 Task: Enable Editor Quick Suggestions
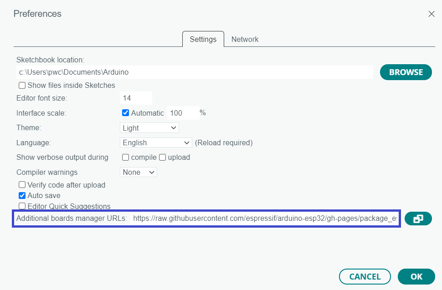22,206
